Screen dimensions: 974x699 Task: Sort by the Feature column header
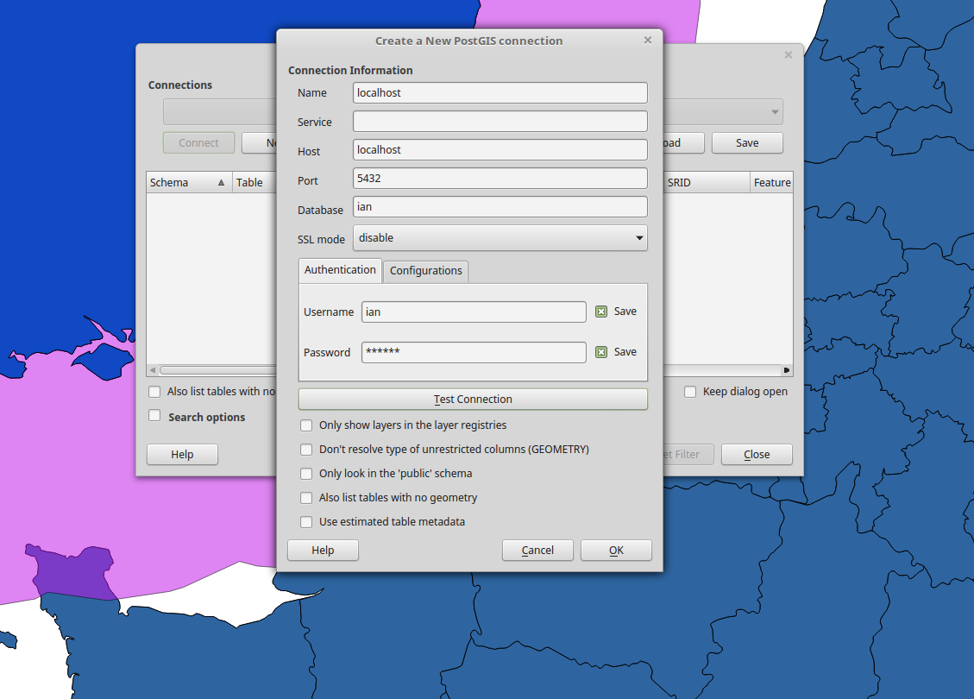(x=771, y=183)
